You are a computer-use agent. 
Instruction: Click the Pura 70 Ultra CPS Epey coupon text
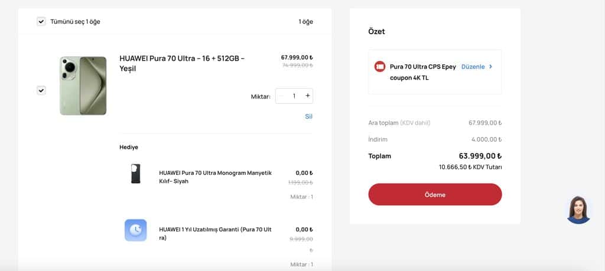point(423,72)
